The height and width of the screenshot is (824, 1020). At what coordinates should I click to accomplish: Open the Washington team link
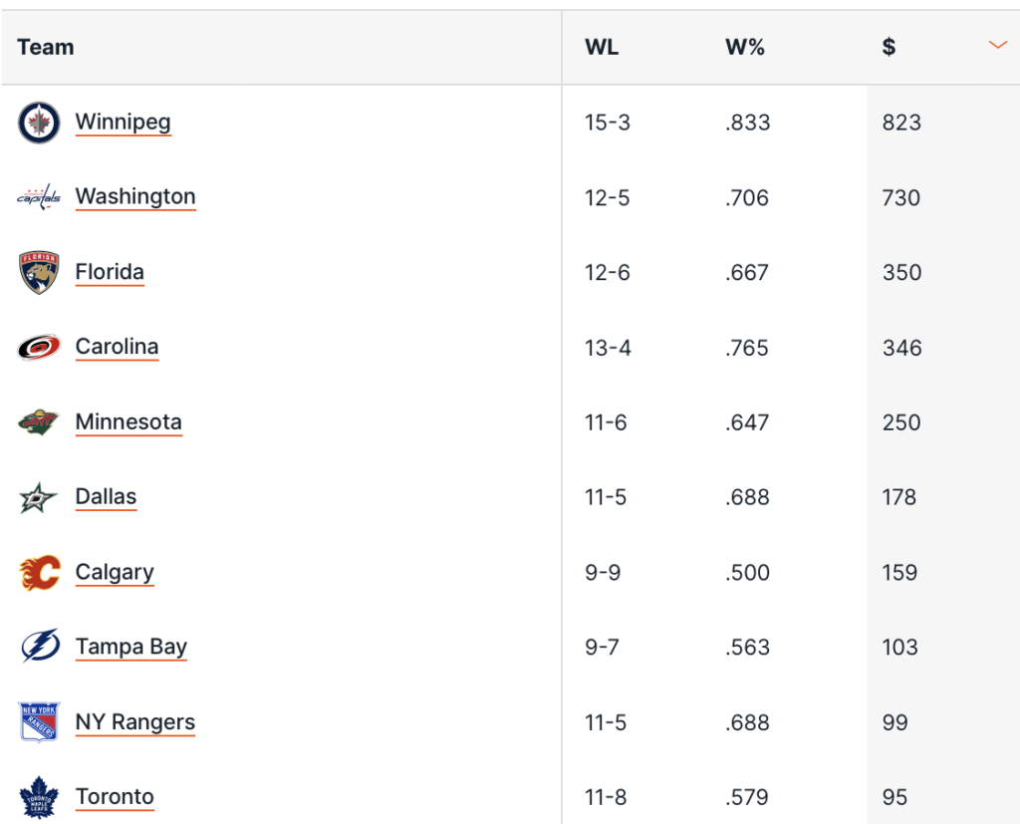click(x=135, y=197)
